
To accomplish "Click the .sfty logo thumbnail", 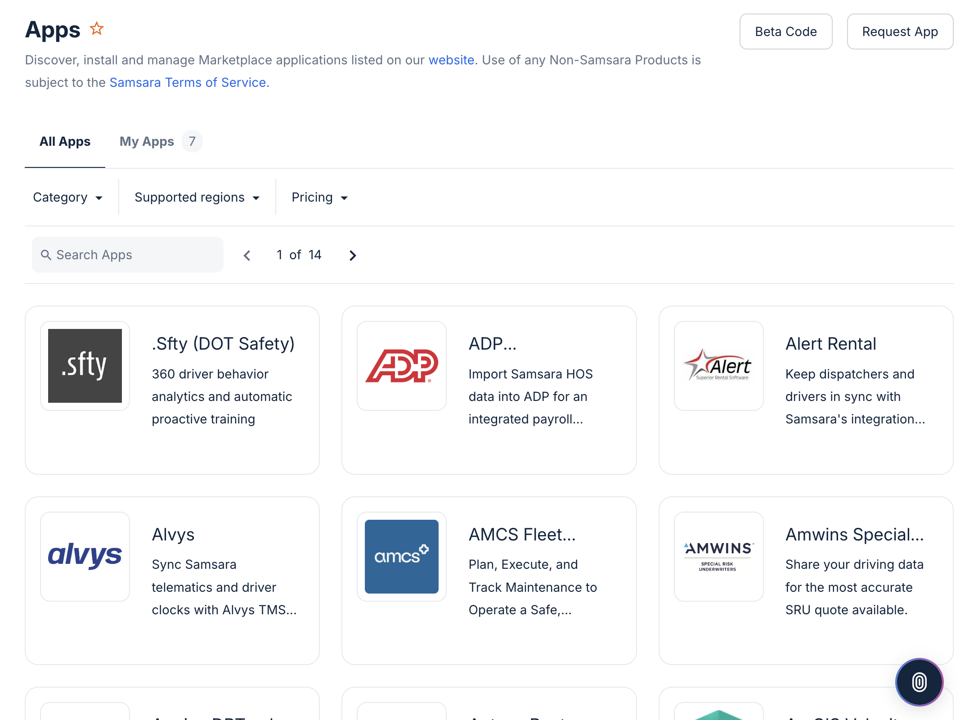I will coord(85,365).
